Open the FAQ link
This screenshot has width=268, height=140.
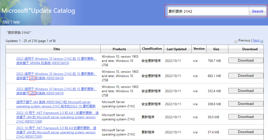click(6, 22)
